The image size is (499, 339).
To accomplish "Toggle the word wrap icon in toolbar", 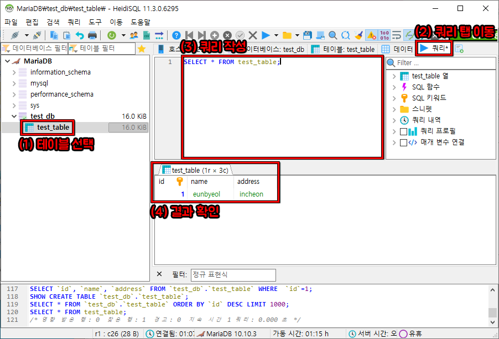I will (397, 35).
